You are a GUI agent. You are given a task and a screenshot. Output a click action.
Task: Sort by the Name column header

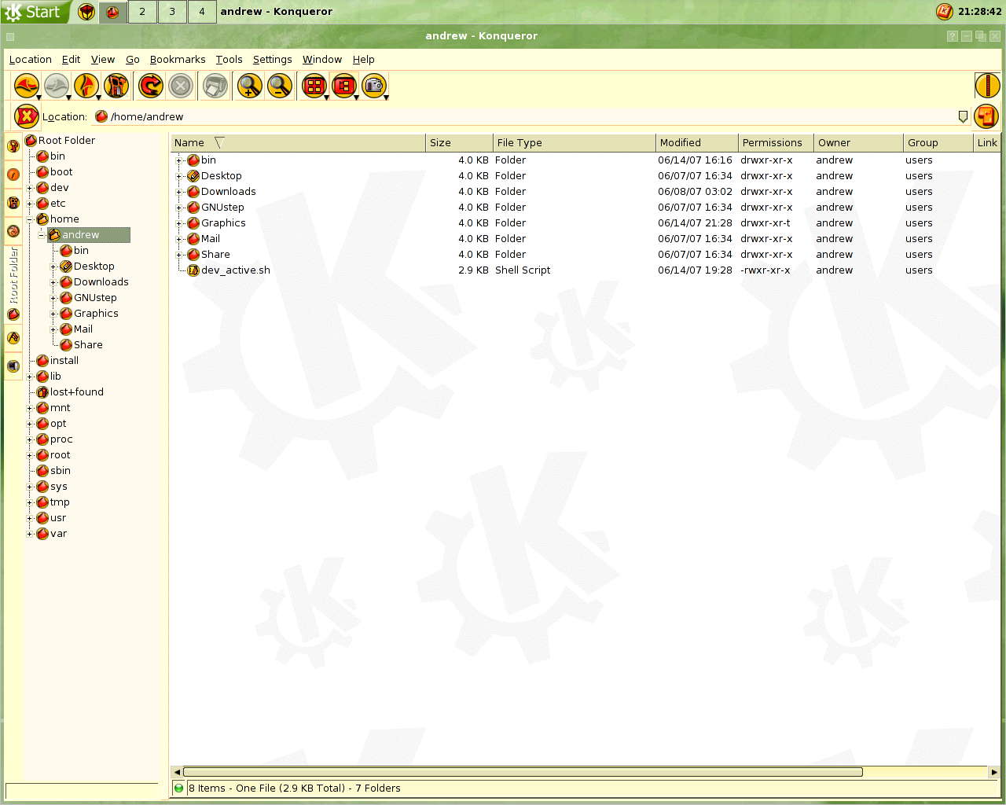point(299,143)
